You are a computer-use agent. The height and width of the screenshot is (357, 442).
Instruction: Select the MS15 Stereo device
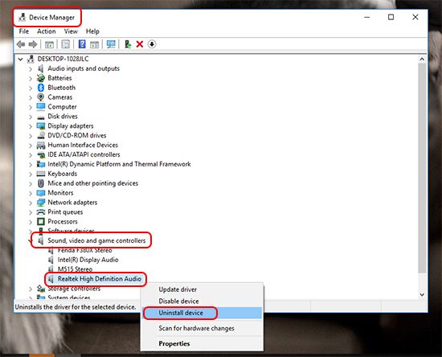pos(75,269)
